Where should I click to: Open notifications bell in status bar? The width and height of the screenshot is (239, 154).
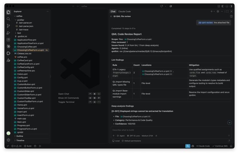pos(231,146)
